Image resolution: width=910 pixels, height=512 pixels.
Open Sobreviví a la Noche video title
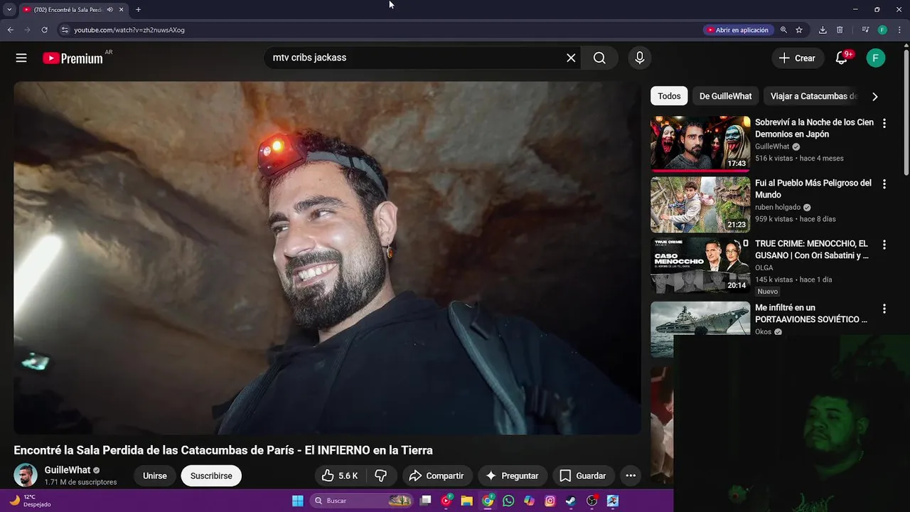coord(814,128)
